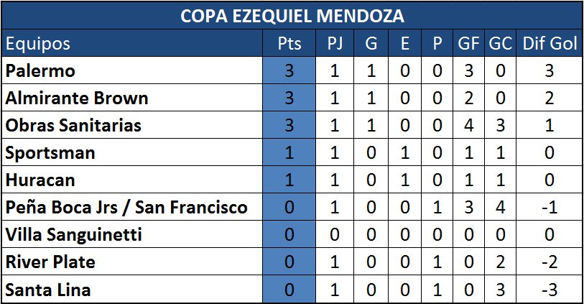This screenshot has width=584, height=304.
Task: Click Palermo's highlighted Pts value
Action: 289,70
